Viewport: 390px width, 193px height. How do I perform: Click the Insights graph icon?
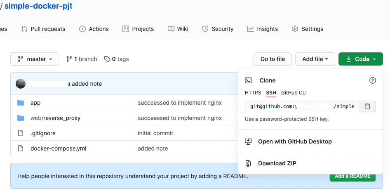pyautogui.click(x=251, y=29)
